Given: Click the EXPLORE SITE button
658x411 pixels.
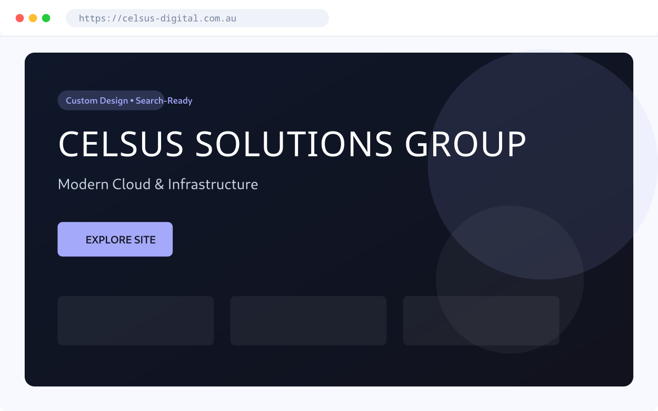Looking at the screenshot, I should (115, 239).
